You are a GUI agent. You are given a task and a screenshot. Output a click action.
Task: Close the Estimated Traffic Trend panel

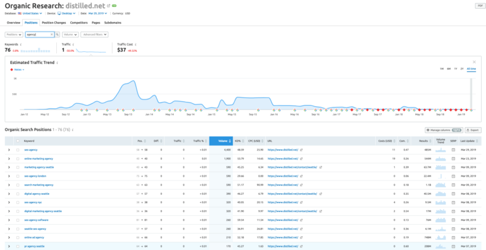coord(474,62)
